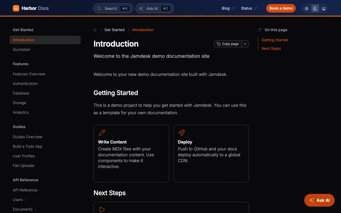
Task: Switch to system theme monitor icon
Action: coord(324,9)
